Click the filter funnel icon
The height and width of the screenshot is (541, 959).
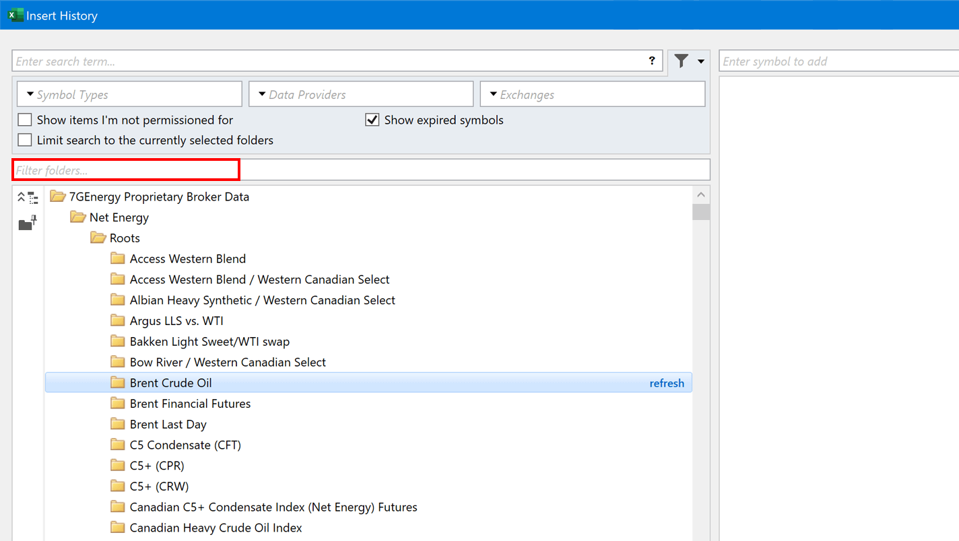tap(682, 61)
